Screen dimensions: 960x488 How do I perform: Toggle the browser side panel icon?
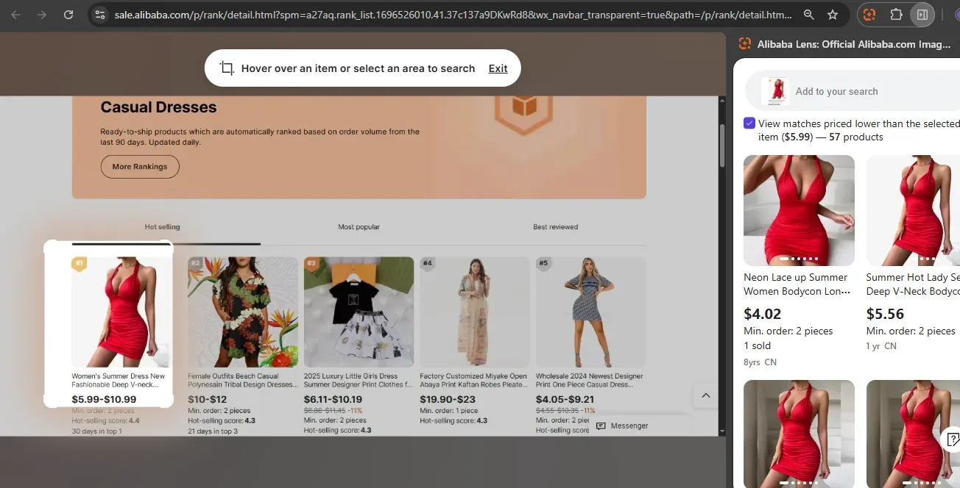point(922,14)
